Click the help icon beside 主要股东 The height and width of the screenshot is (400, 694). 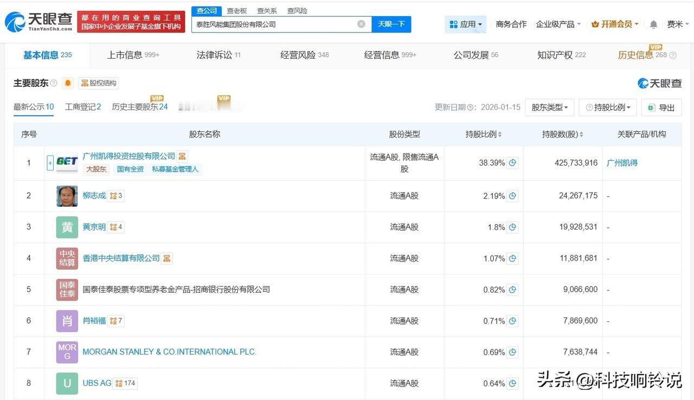click(54, 83)
